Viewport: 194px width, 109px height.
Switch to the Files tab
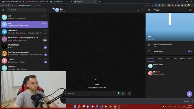click(x=167, y=59)
